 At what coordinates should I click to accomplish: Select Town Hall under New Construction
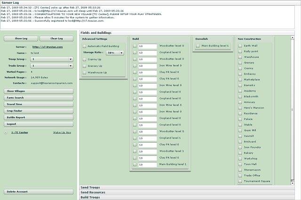click(240, 165)
